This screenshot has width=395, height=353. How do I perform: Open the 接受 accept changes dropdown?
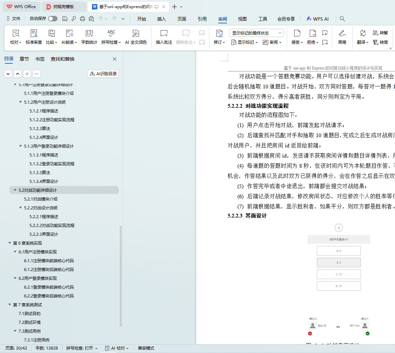coord(297,42)
